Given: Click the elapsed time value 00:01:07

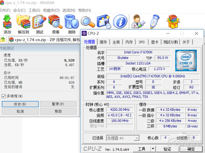Looking at the screenshot, I should click(x=67, y=78).
